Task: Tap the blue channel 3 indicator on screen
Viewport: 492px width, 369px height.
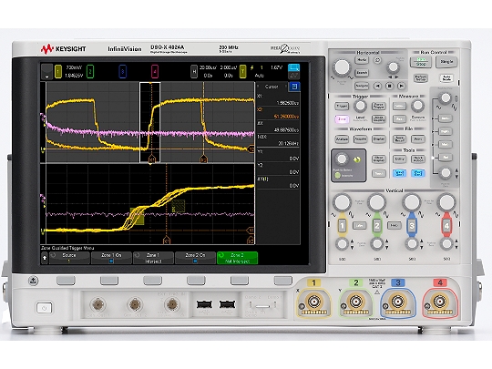Action: point(123,72)
